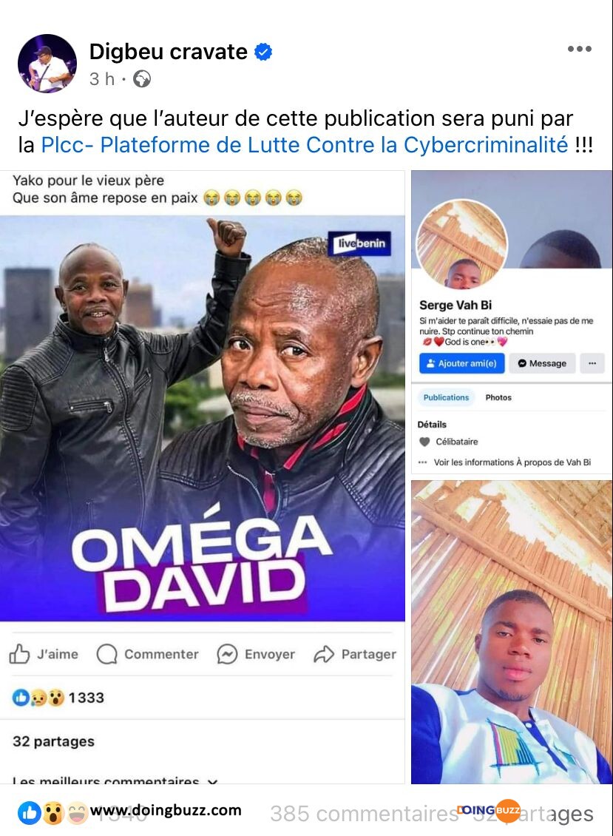Viewport: 613px width, 836px height.
Task: Click the public globe audience icon
Action: 142,79
